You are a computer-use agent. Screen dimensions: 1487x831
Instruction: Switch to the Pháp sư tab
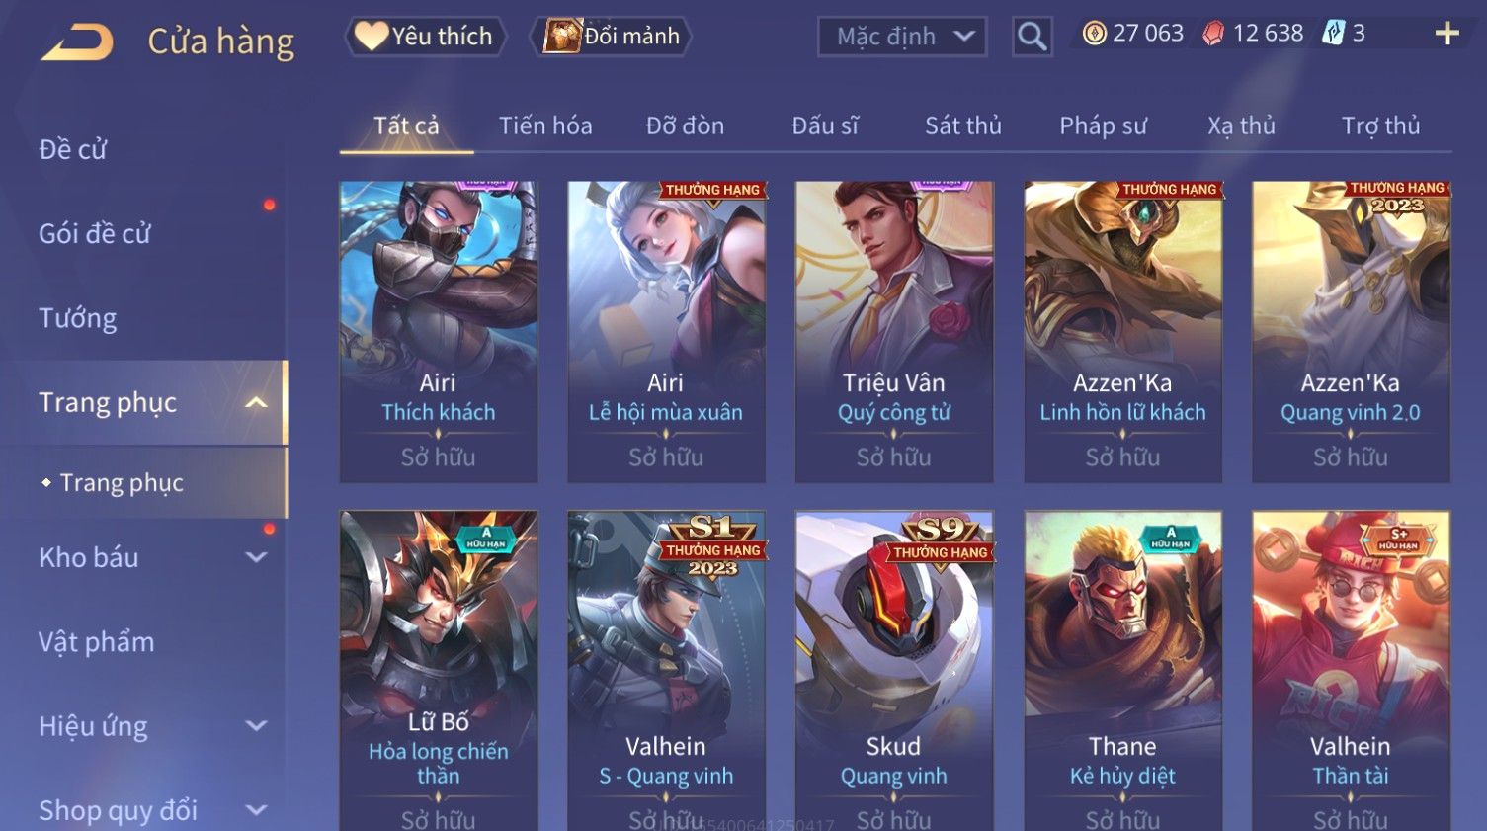coord(1104,125)
